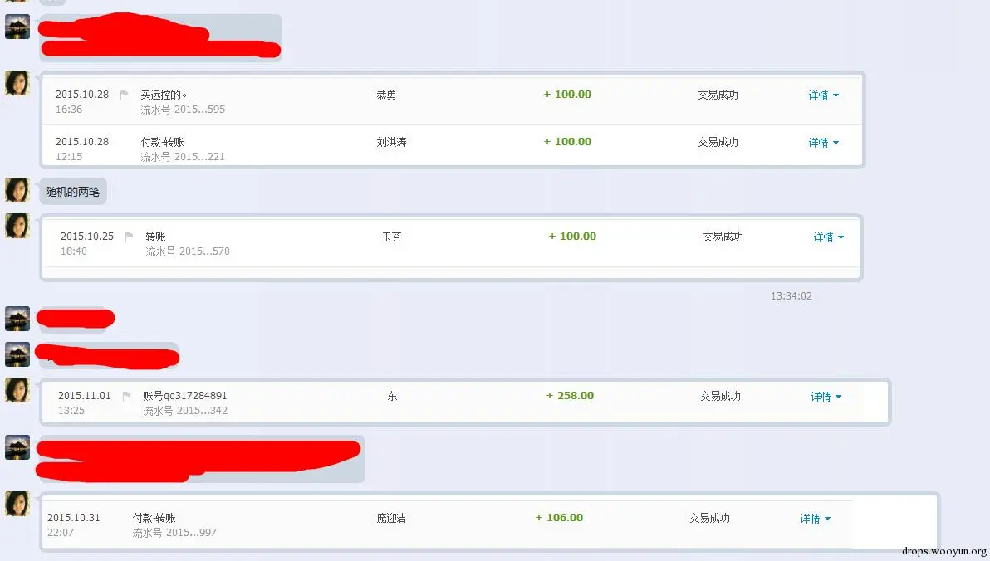Click payer name 刘洪涛
This screenshot has height=561, width=990.
click(391, 143)
